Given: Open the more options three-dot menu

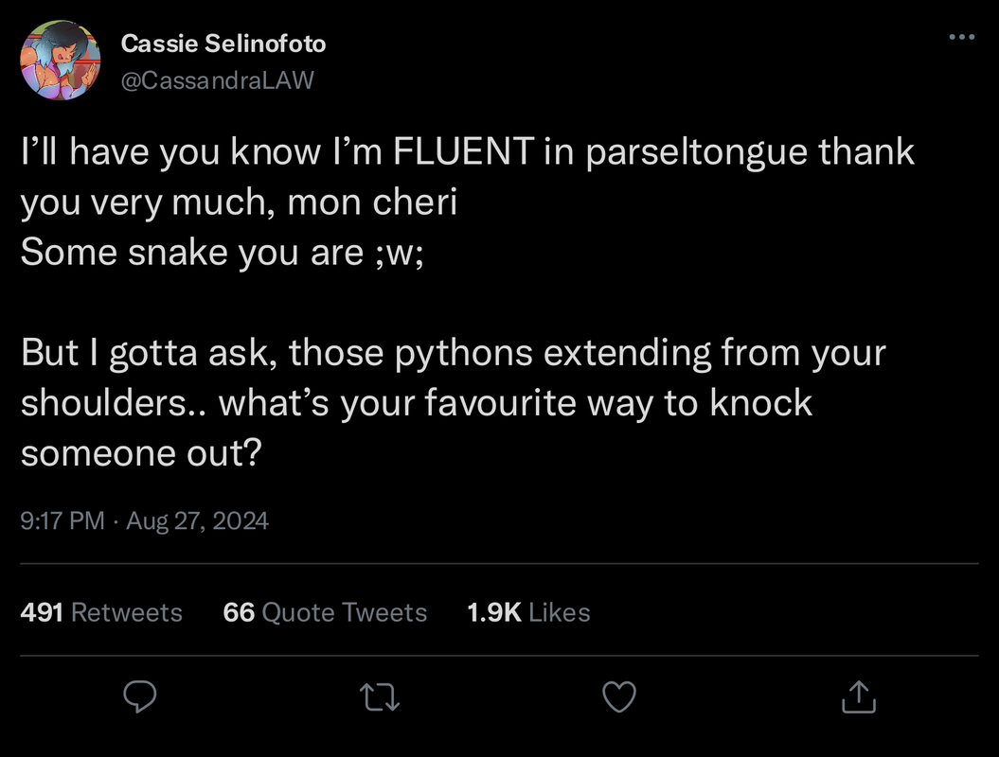Looking at the screenshot, I should [x=961, y=38].
